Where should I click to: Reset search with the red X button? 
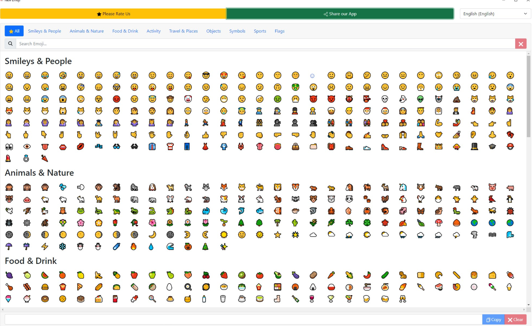point(521,44)
